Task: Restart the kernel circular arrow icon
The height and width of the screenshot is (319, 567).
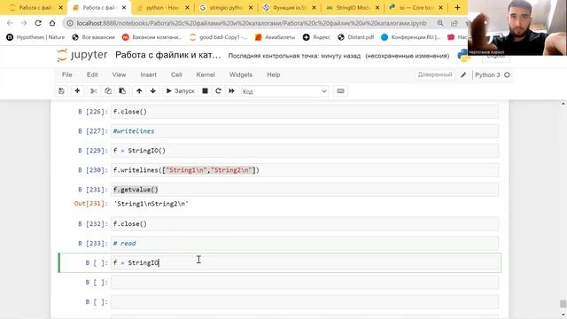Action: tap(218, 91)
